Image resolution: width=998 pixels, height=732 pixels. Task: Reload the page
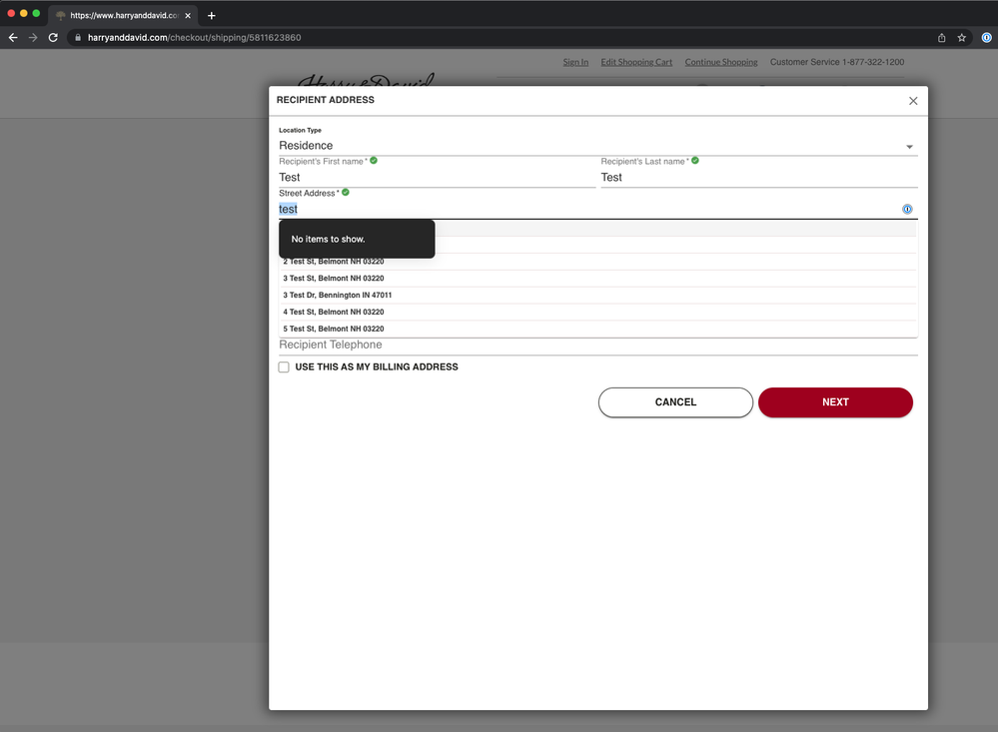(x=53, y=38)
